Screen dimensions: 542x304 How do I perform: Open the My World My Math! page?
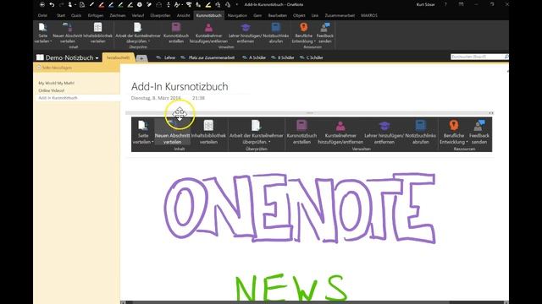[x=57, y=83]
